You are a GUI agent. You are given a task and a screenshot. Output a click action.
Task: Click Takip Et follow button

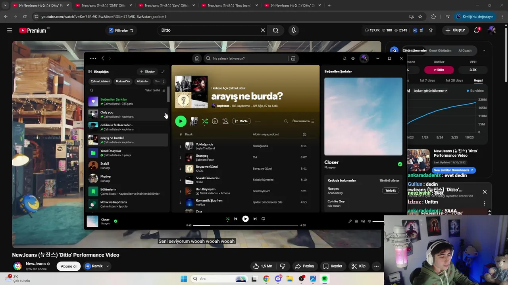pyautogui.click(x=391, y=190)
